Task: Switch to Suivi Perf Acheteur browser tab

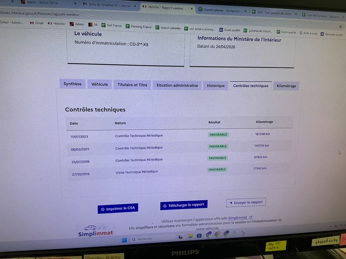Action: 323,16
